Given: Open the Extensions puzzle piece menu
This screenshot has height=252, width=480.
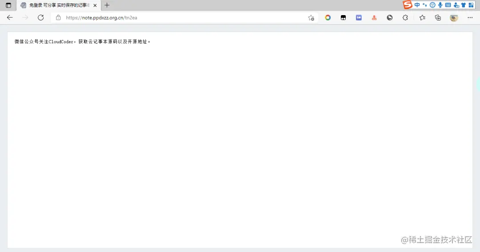Looking at the screenshot, I should click(405, 18).
